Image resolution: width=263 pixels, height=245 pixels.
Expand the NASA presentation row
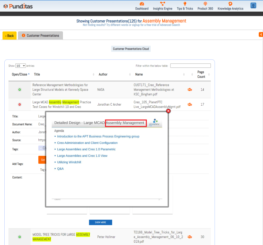[20, 90]
